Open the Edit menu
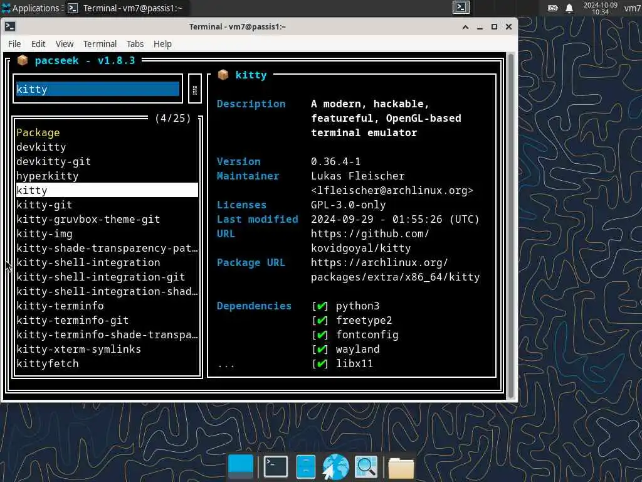The height and width of the screenshot is (482, 642). pos(38,44)
